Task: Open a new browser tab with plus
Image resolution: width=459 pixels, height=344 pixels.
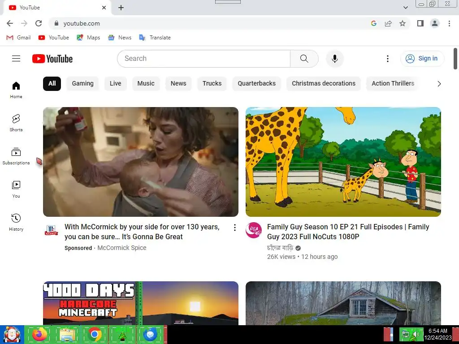Action: point(121,8)
